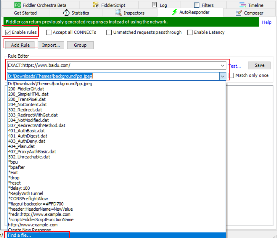Open the Composer tab
Image resolution: width=277 pixels, height=238 pixels.
pyautogui.click(x=250, y=13)
